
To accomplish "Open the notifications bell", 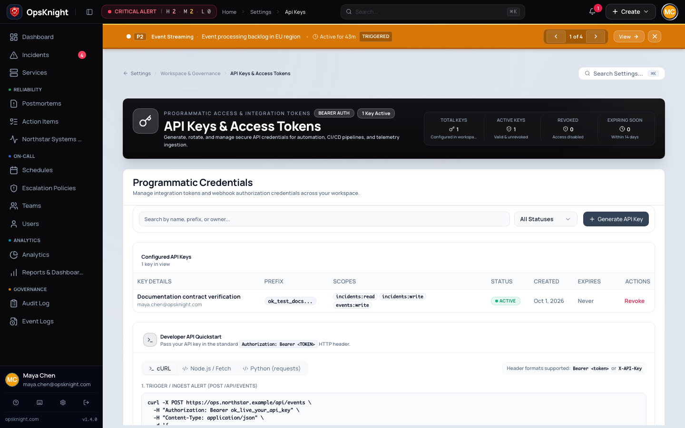I will tap(592, 11).
